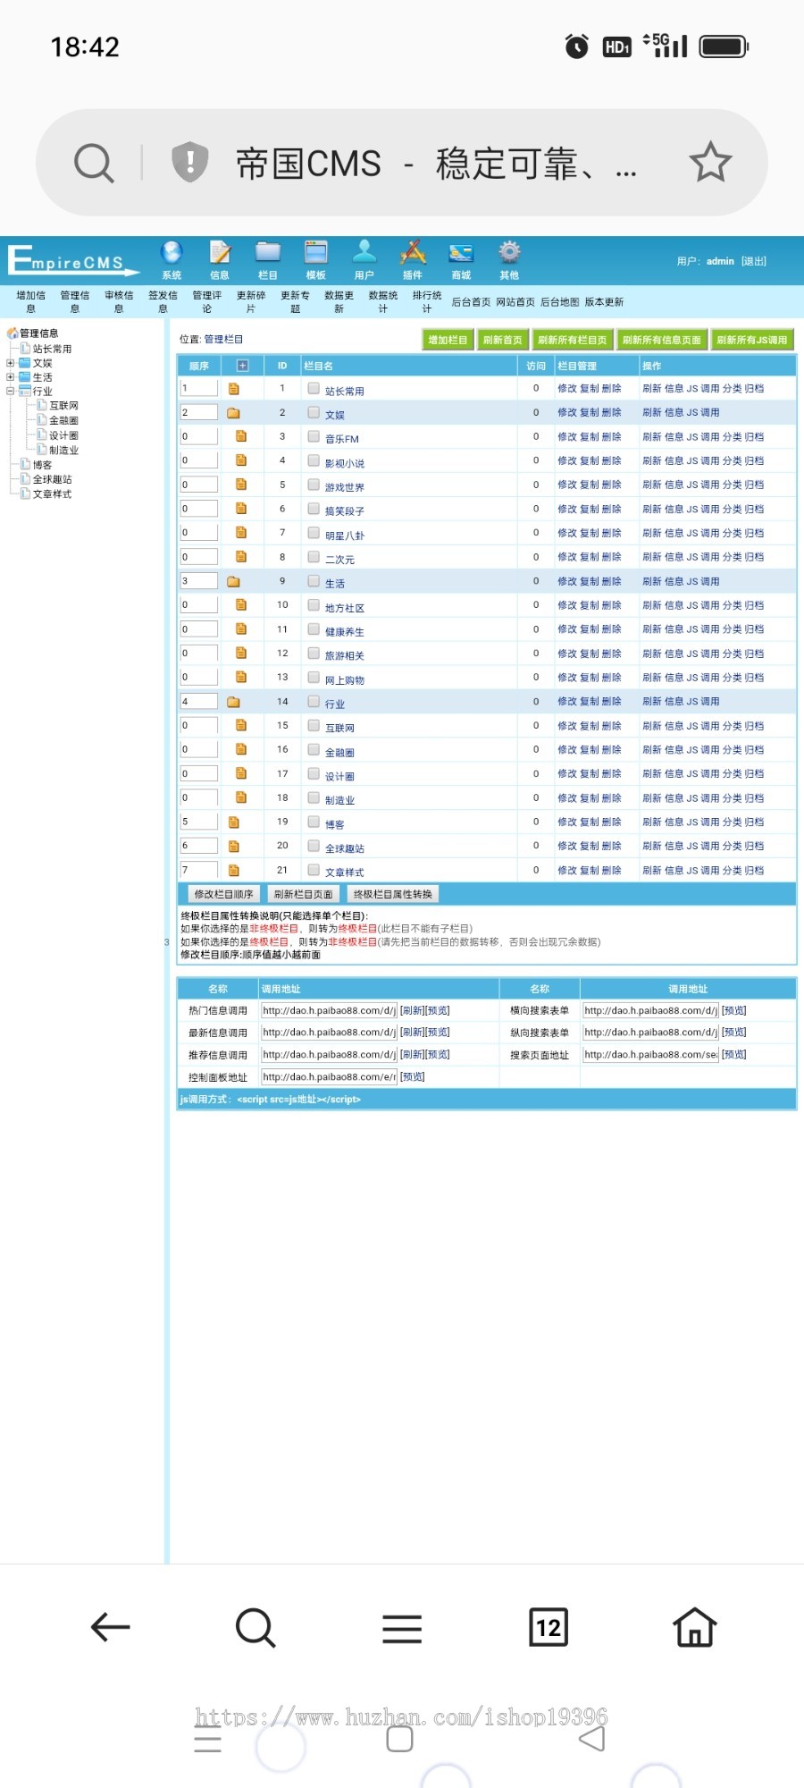Open the 商城 (Shop) card icon
The height and width of the screenshot is (1788, 804).
[461, 253]
